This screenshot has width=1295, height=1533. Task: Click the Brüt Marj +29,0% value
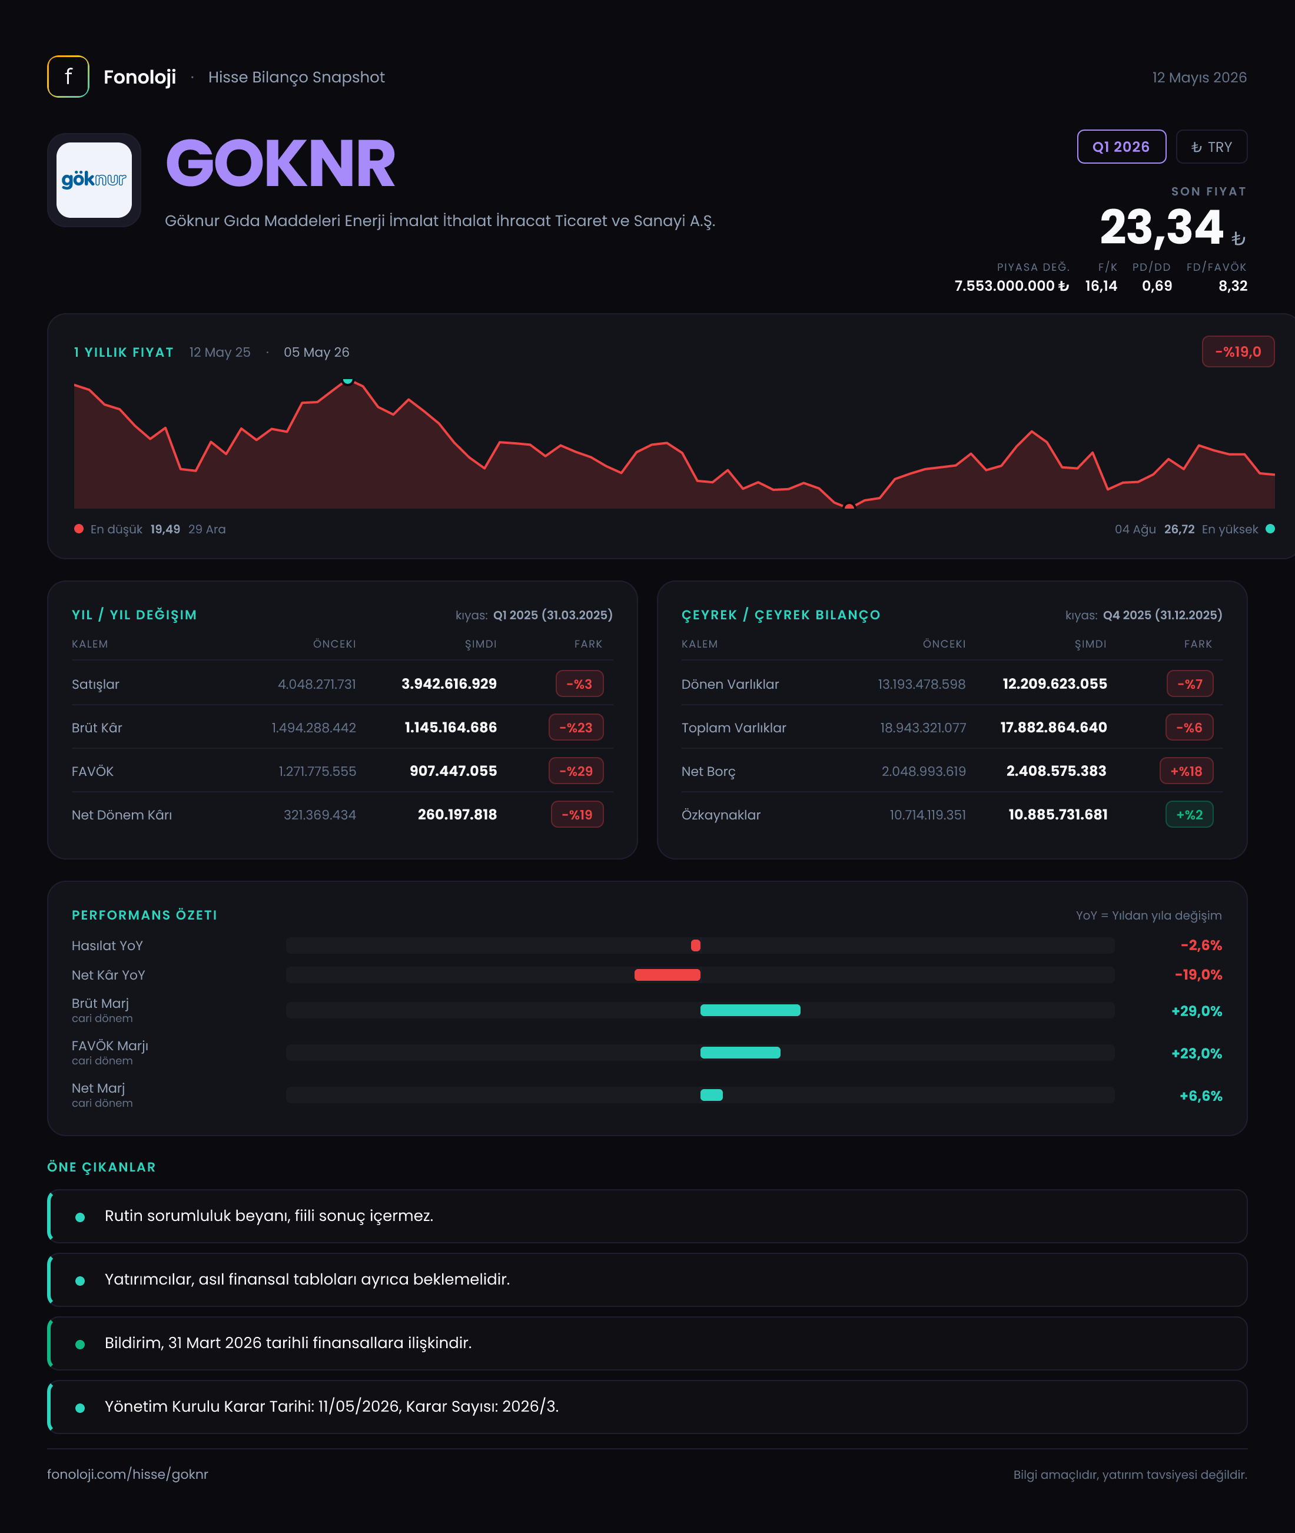point(1197,1011)
